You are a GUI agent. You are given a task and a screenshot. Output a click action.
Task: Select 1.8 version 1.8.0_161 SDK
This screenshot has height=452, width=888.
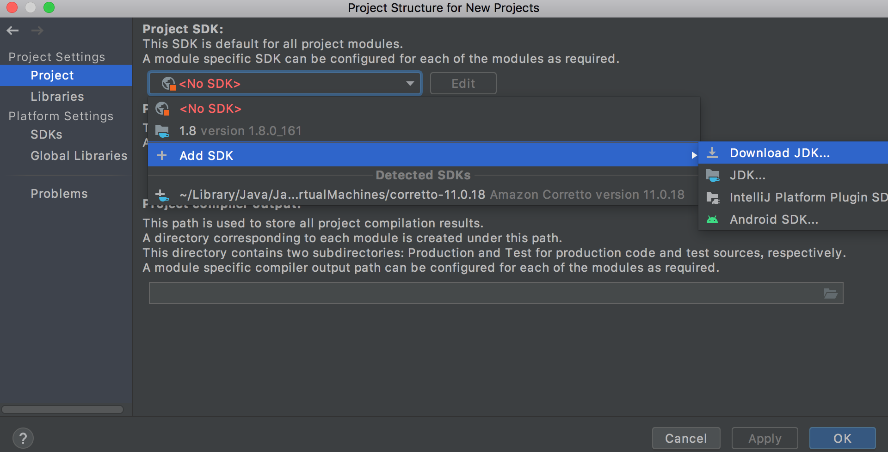(240, 131)
